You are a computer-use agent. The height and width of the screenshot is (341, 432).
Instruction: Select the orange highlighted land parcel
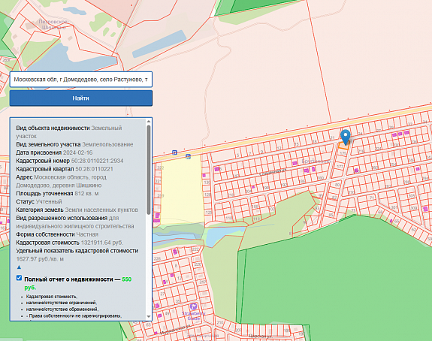click(344, 146)
